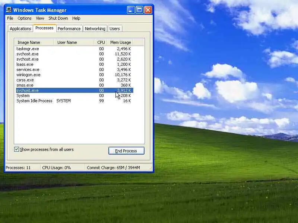298x223 pixels.
Task: Click the window resize grip corner
Action: pos(151,169)
